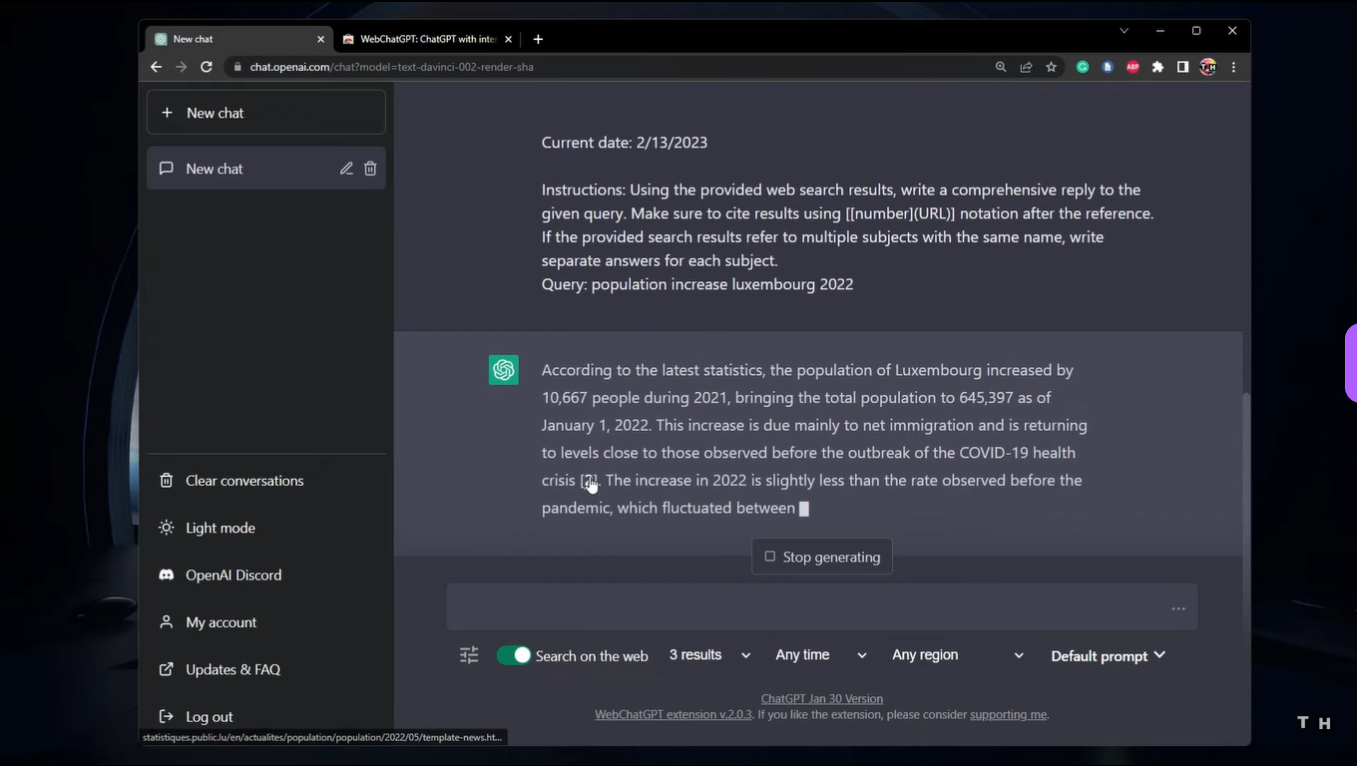Click the Grammarly extension icon

1083,67
